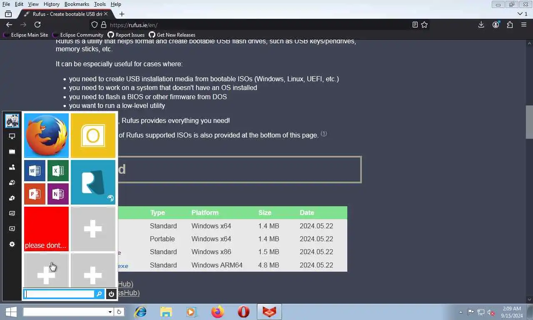Go back to the previous page
Viewport: 533px width, 320px height.
coord(9,25)
